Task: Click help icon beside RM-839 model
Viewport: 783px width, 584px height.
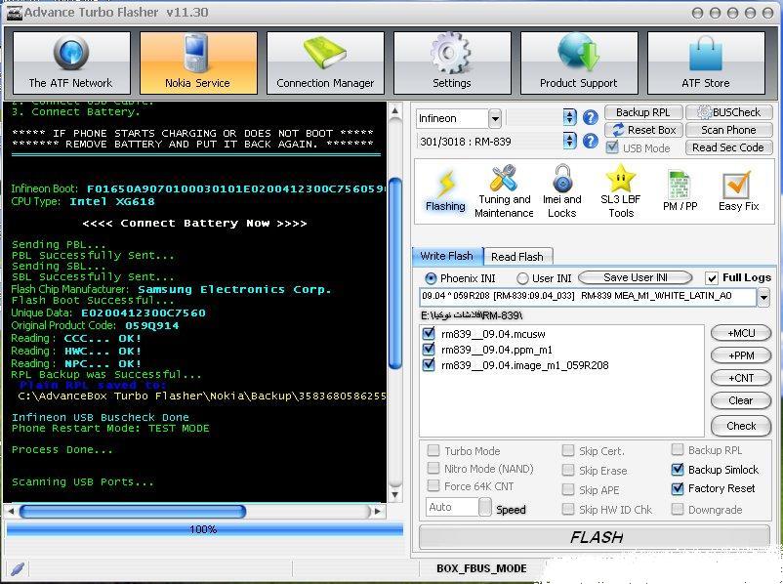Action: (591, 141)
